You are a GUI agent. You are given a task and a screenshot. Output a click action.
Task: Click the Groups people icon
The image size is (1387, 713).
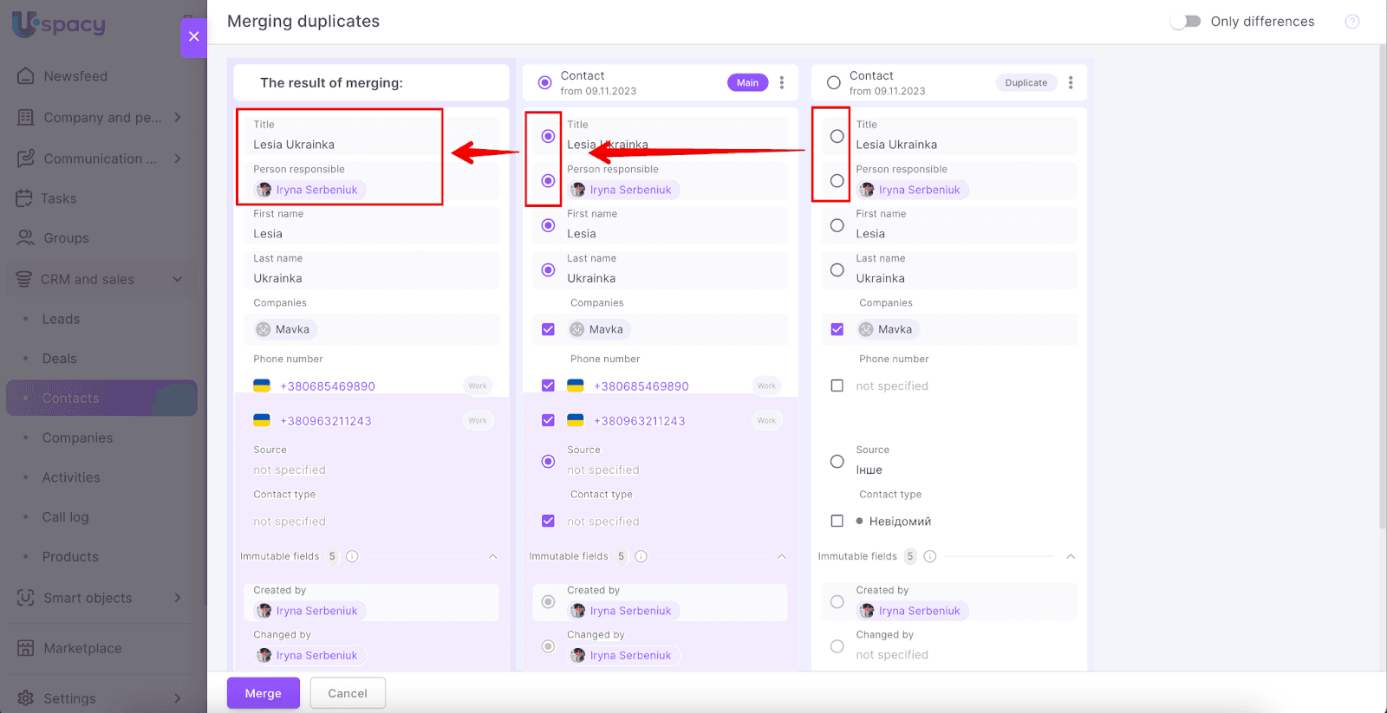tap(26, 237)
